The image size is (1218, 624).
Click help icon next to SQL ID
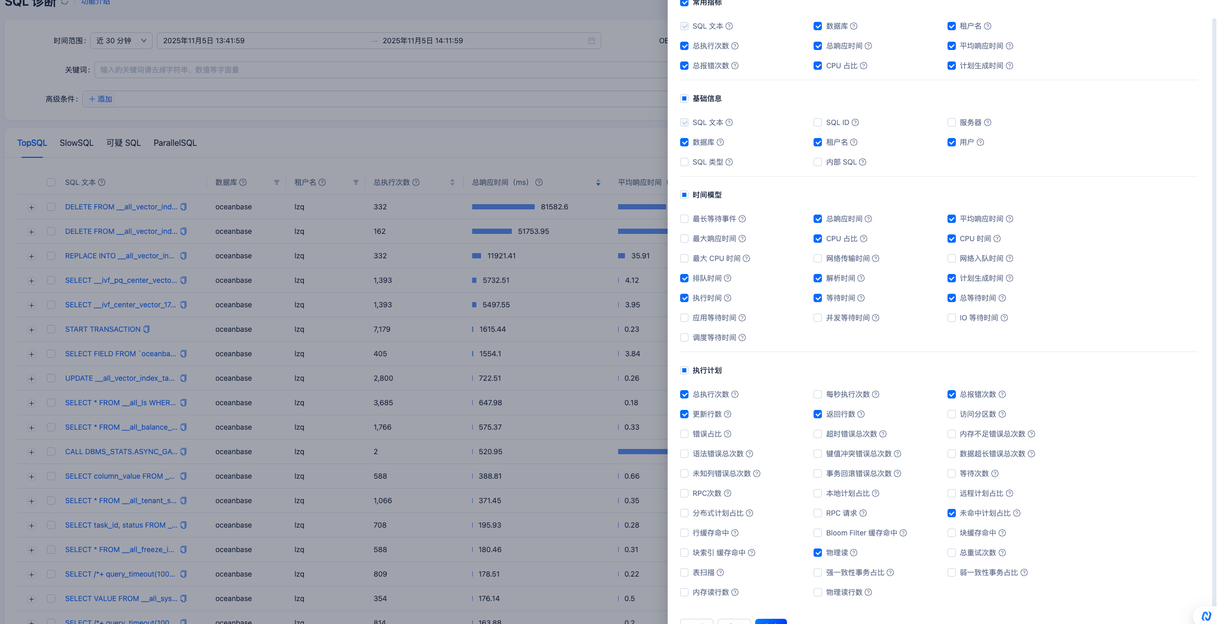click(x=855, y=122)
